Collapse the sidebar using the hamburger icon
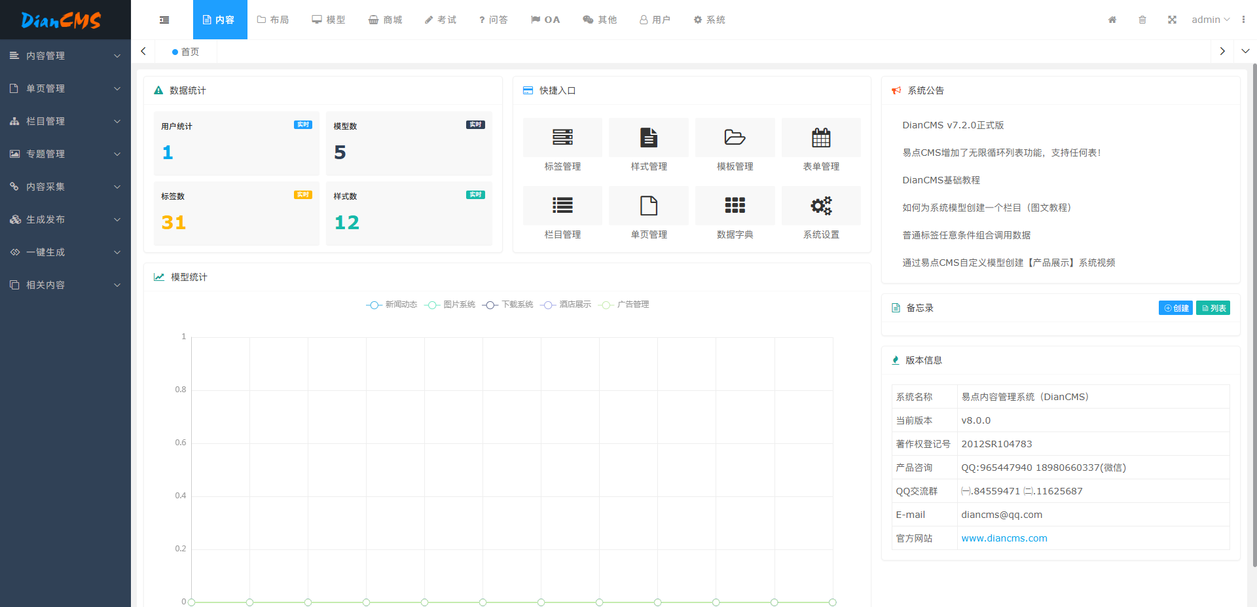Screen dimensions: 1257x607 [x=164, y=20]
